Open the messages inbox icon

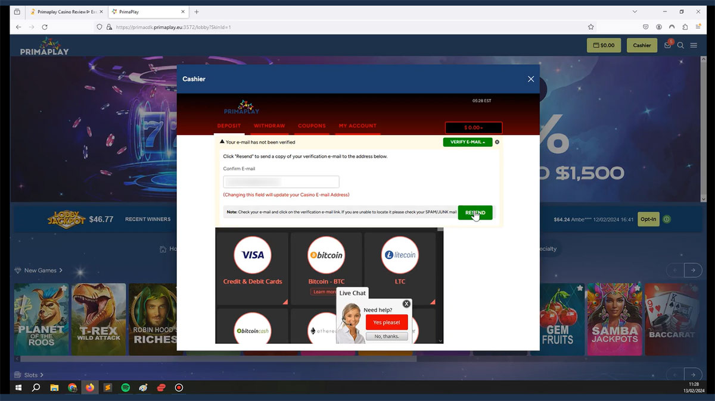[668, 45]
